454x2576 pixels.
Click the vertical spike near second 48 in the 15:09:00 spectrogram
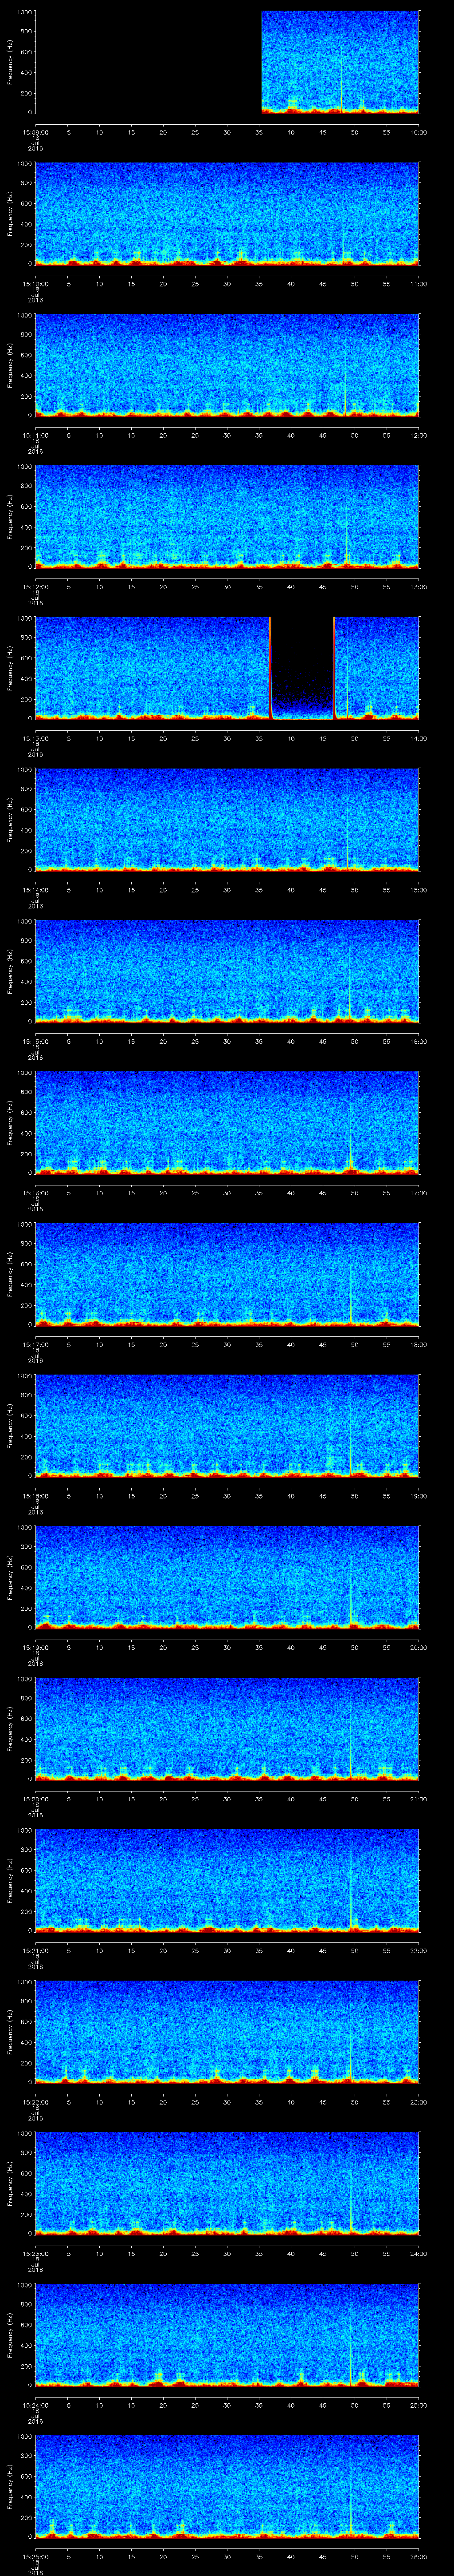[341, 80]
